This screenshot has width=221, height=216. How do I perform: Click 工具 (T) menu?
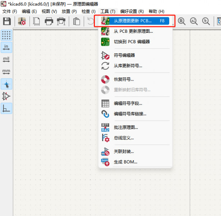pos(108,11)
